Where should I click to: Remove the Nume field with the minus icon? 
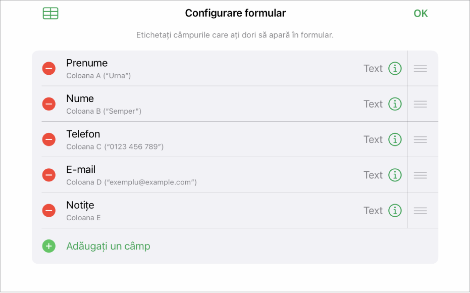click(48, 104)
